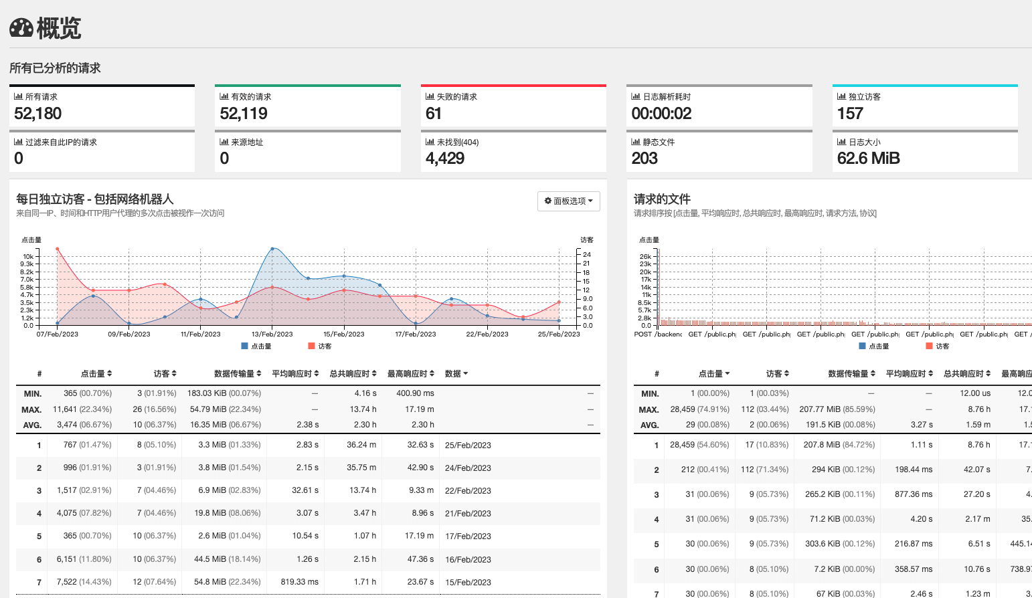Sort requested files table by 数据传输量 column
This screenshot has width=1032, height=598.
[x=851, y=373]
